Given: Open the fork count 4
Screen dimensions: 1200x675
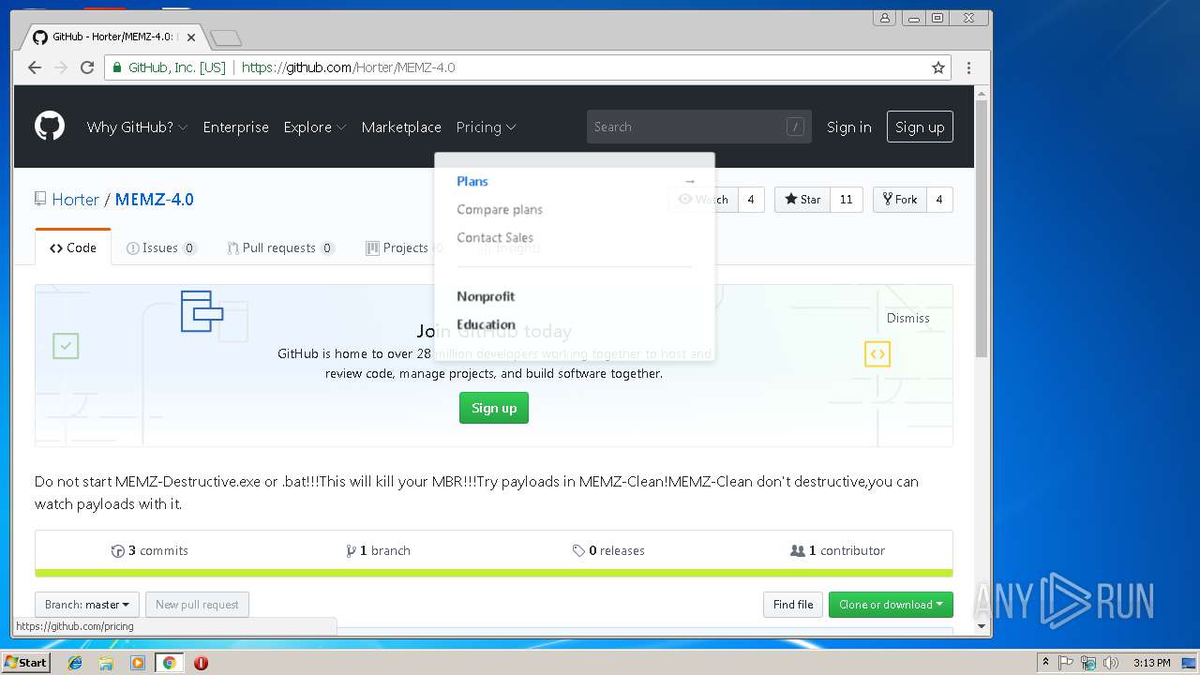Looking at the screenshot, I should 939,200.
